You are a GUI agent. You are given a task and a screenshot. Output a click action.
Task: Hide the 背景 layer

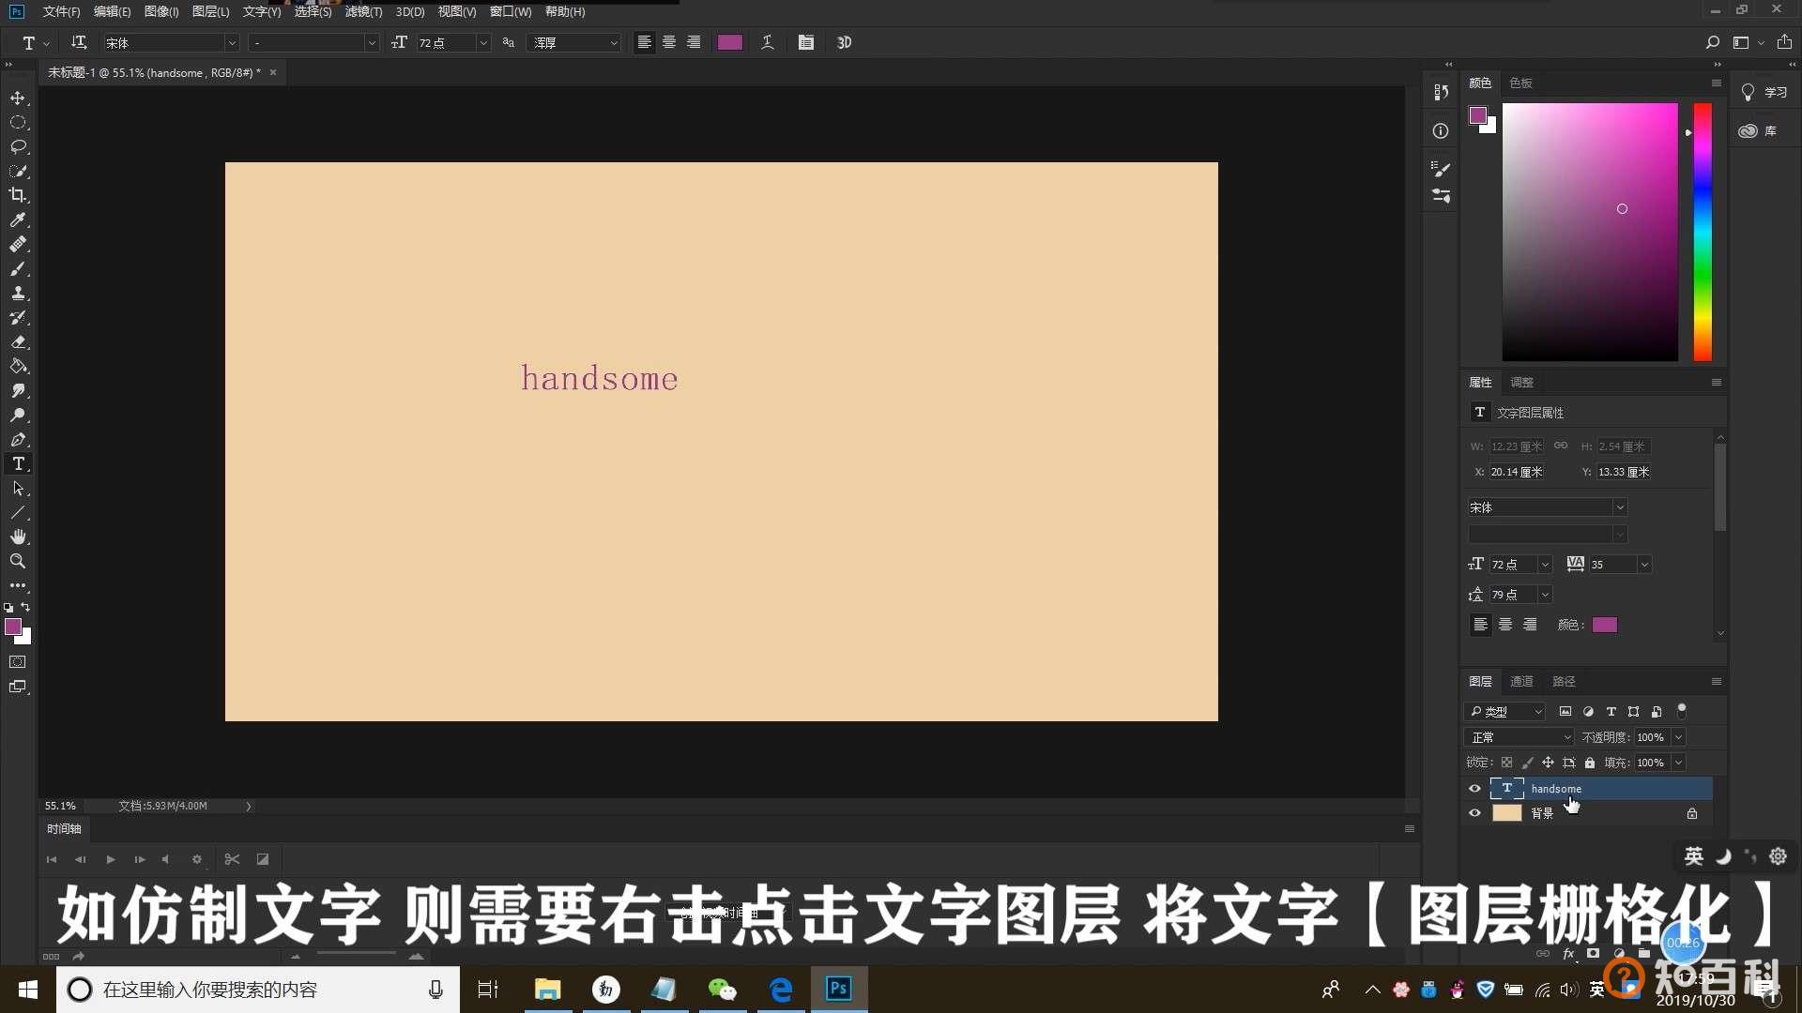click(x=1474, y=813)
